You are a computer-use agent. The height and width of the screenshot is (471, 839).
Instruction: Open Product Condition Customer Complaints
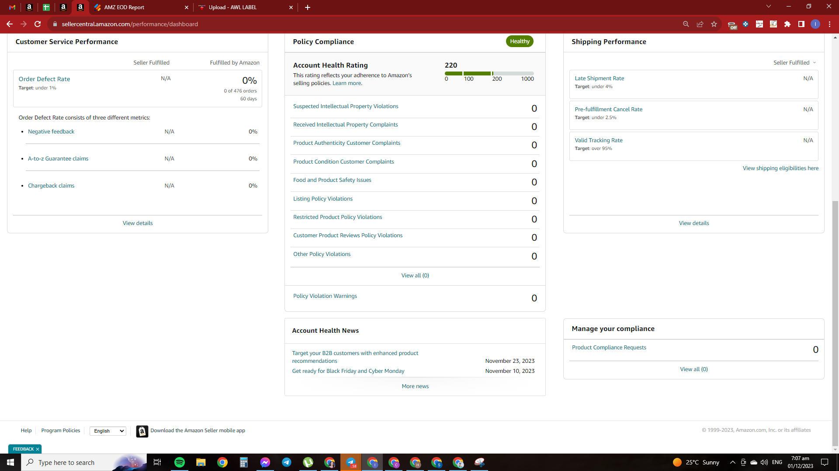pyautogui.click(x=343, y=162)
